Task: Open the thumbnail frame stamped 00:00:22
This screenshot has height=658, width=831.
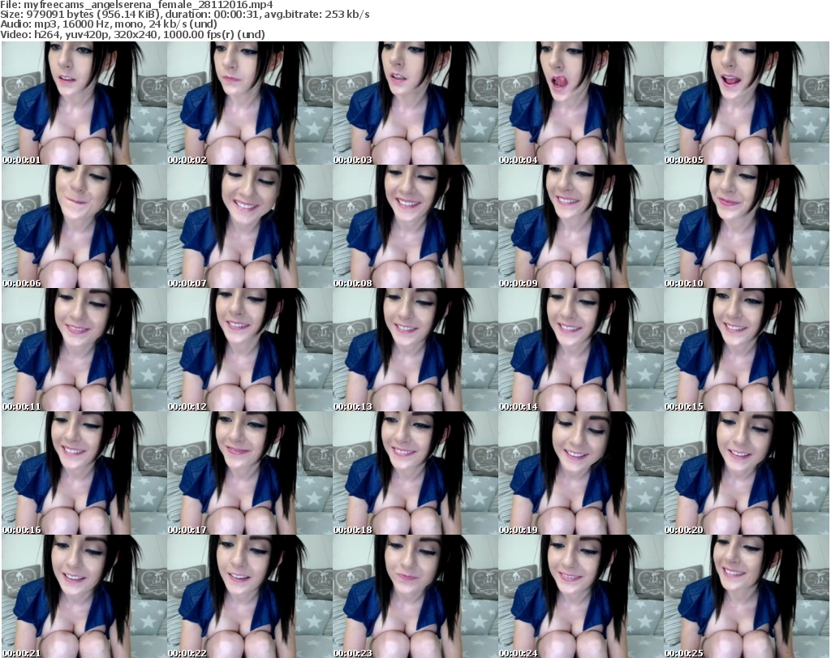Action: point(250,596)
